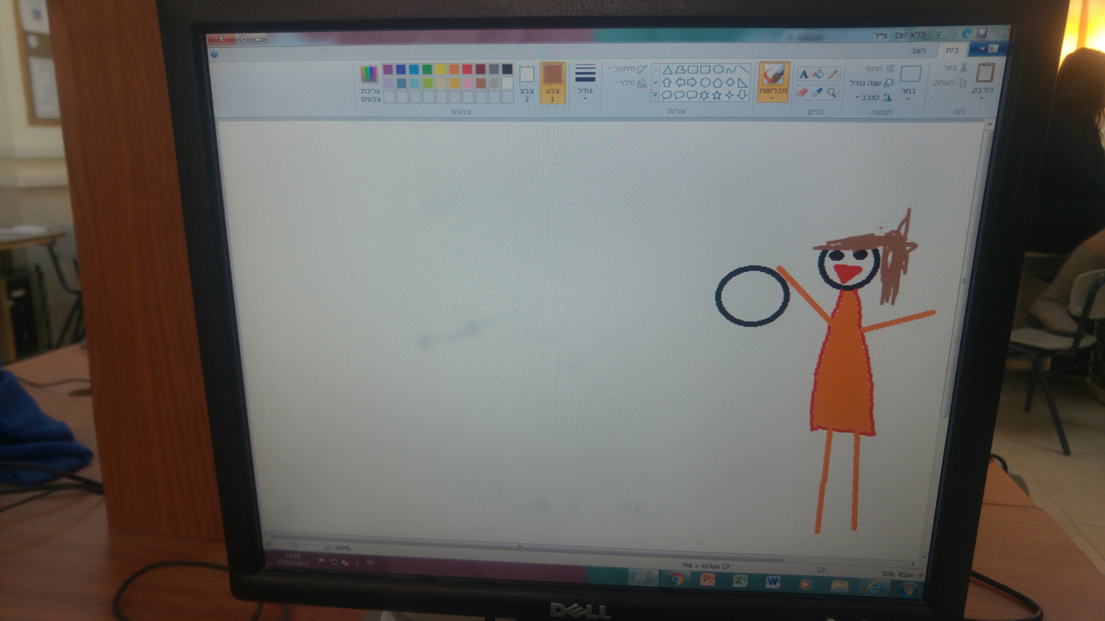Open Google Chrome from the taskbar
The width and height of the screenshot is (1105, 621).
676,580
